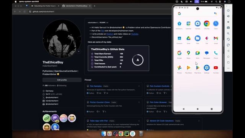Take an emulator screenshot with camera button

pos(228,28)
